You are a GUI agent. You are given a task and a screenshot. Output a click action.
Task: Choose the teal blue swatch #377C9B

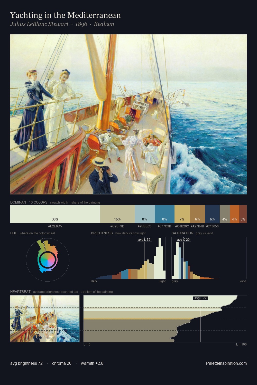click(x=164, y=214)
